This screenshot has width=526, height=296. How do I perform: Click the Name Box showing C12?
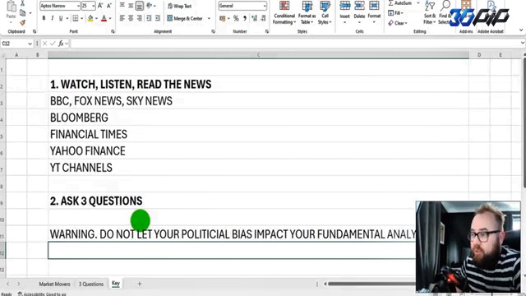(x=16, y=44)
